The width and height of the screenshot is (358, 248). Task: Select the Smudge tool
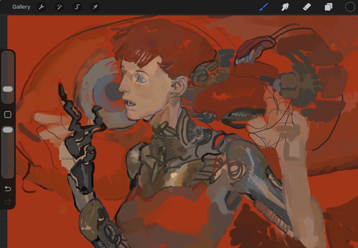click(x=285, y=7)
